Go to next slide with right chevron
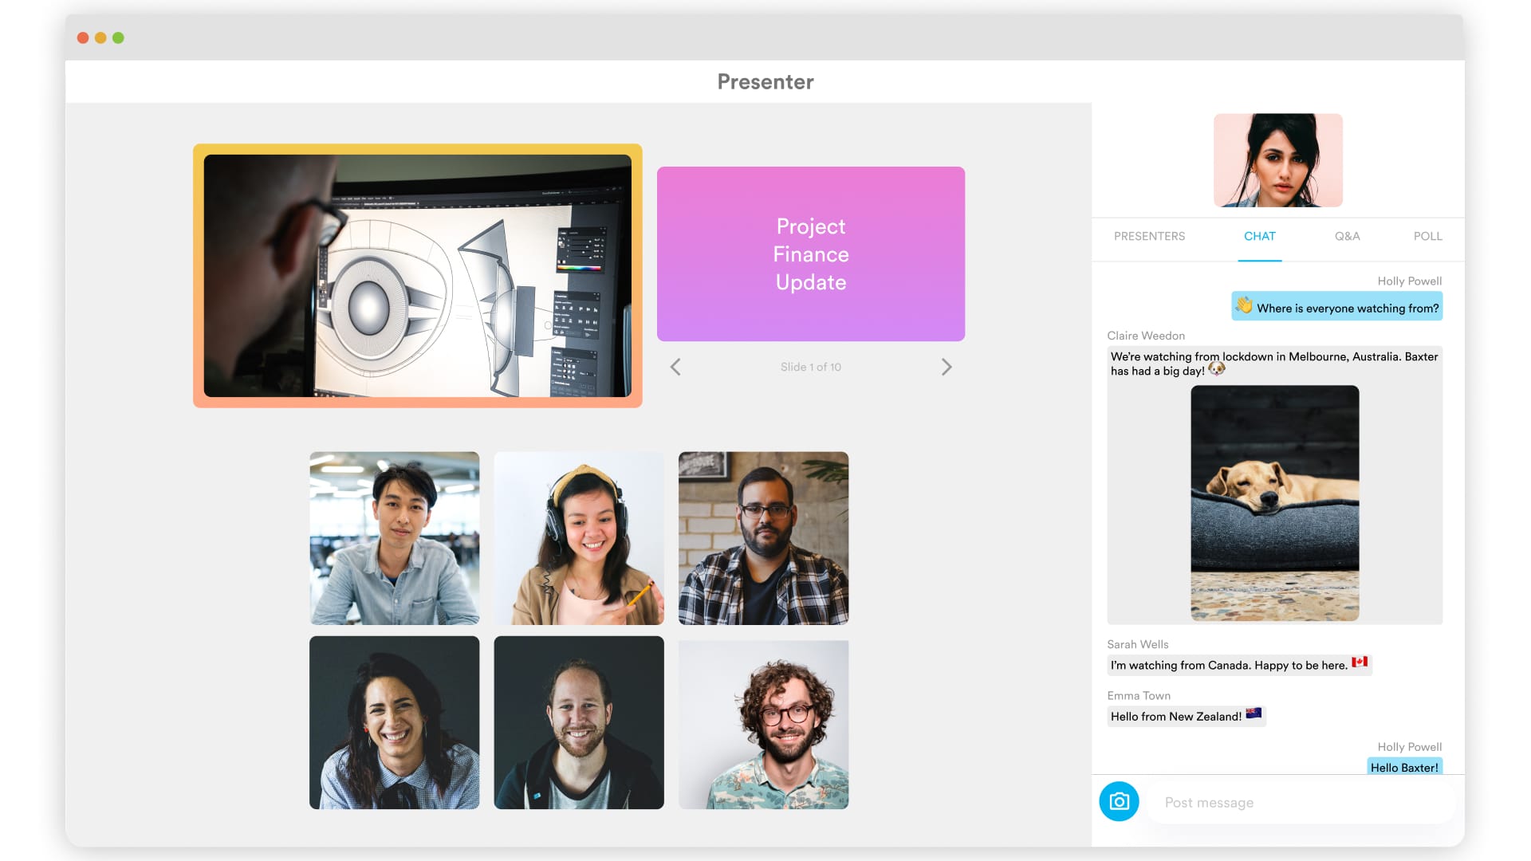Viewport: 1531px width, 861px height. point(946,367)
